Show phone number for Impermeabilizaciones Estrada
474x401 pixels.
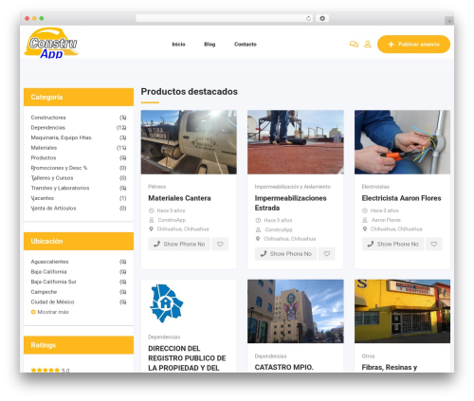(x=285, y=254)
